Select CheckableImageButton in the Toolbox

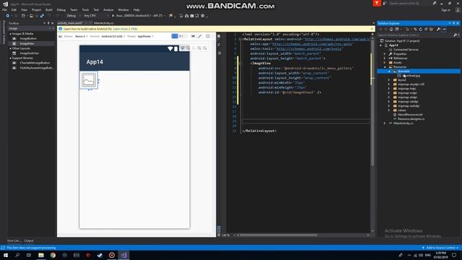(x=35, y=63)
